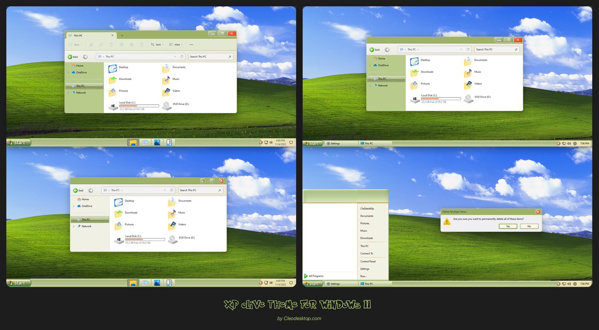This screenshot has width=599, height=330.
Task: Select Home in top-right Explorer navigation pane
Action: [379, 59]
